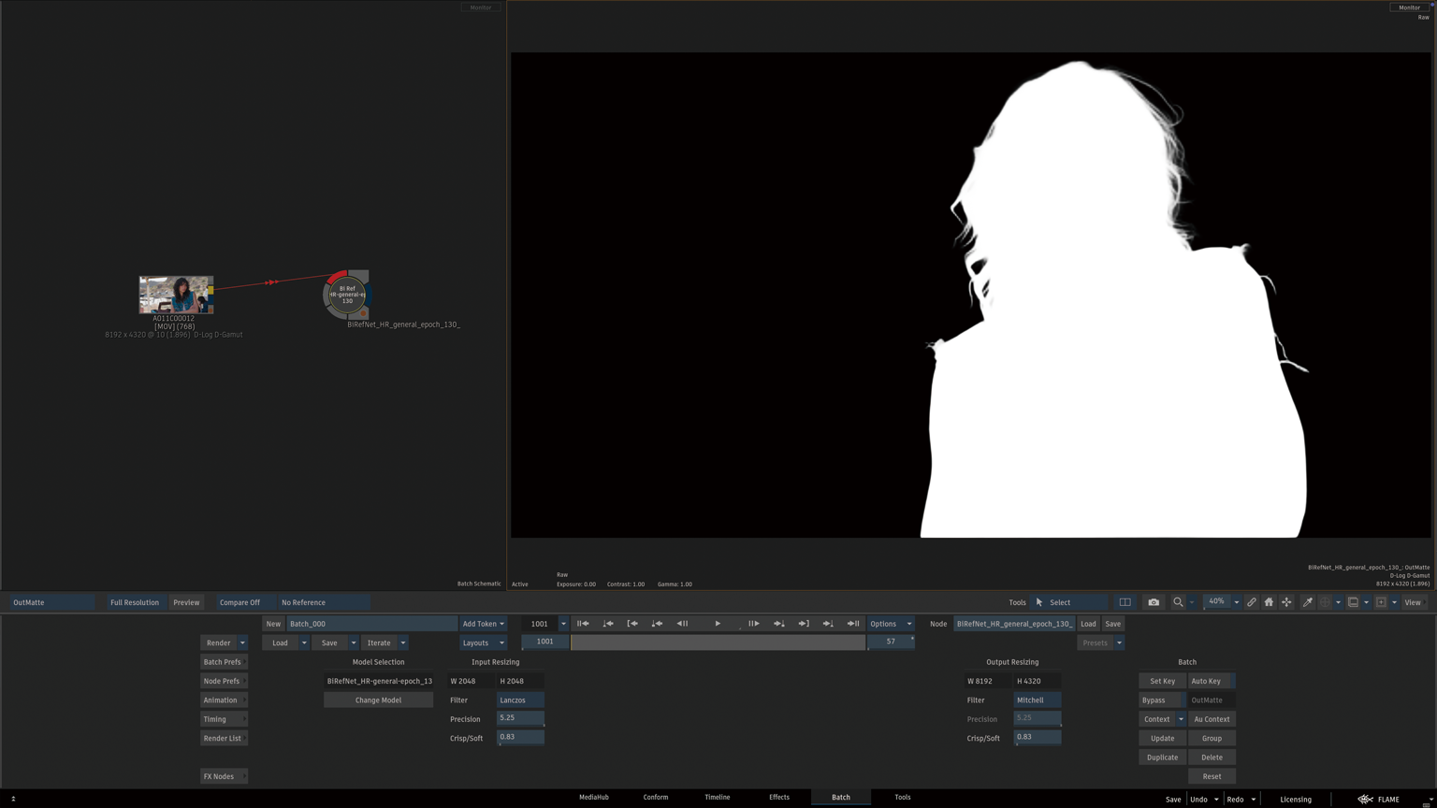The image size is (1437, 808).
Task: Click the magnifier zoom icon
Action: tap(1178, 602)
